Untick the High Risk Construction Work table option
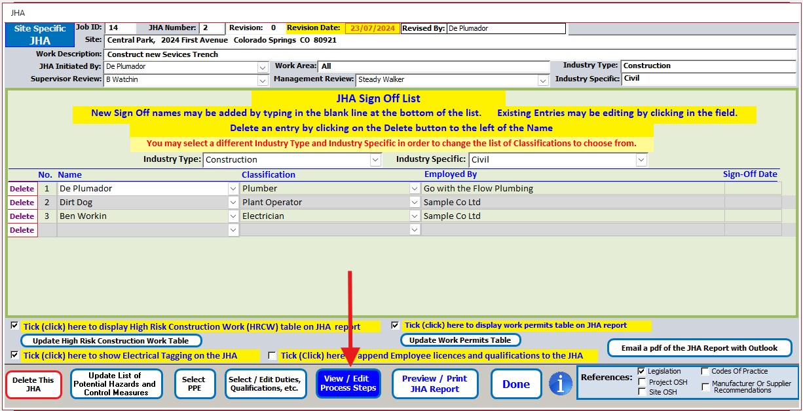 (14, 325)
